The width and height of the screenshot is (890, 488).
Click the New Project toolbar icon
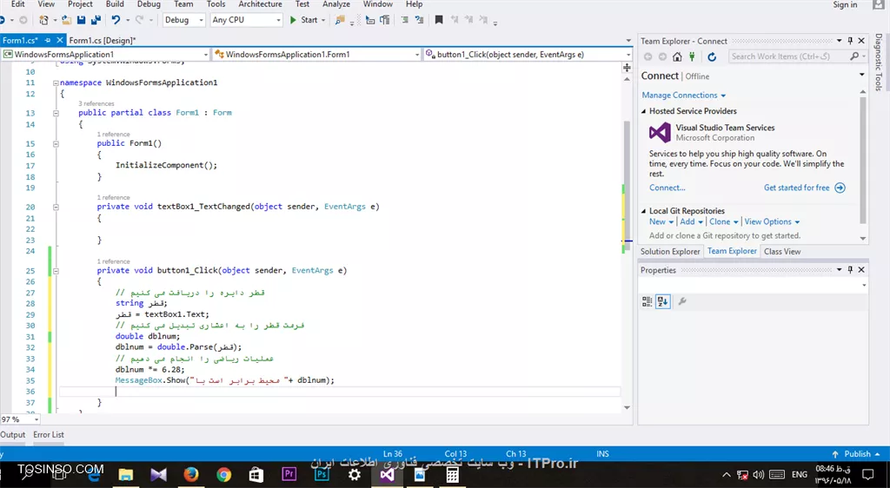click(43, 20)
